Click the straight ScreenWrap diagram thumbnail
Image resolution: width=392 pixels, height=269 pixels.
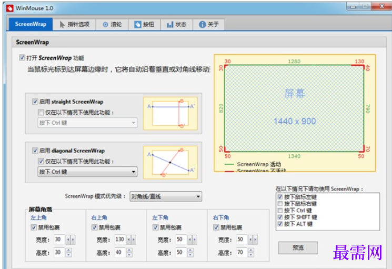(x=170, y=114)
